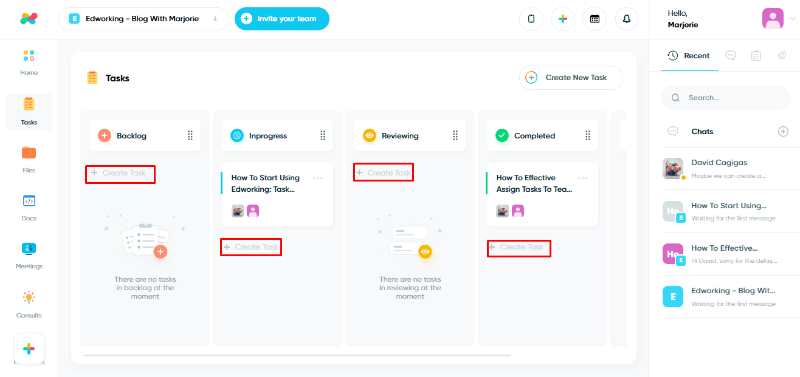Switch to the rocket tab in right panel
The width and height of the screenshot is (800, 377).
pyautogui.click(x=782, y=55)
